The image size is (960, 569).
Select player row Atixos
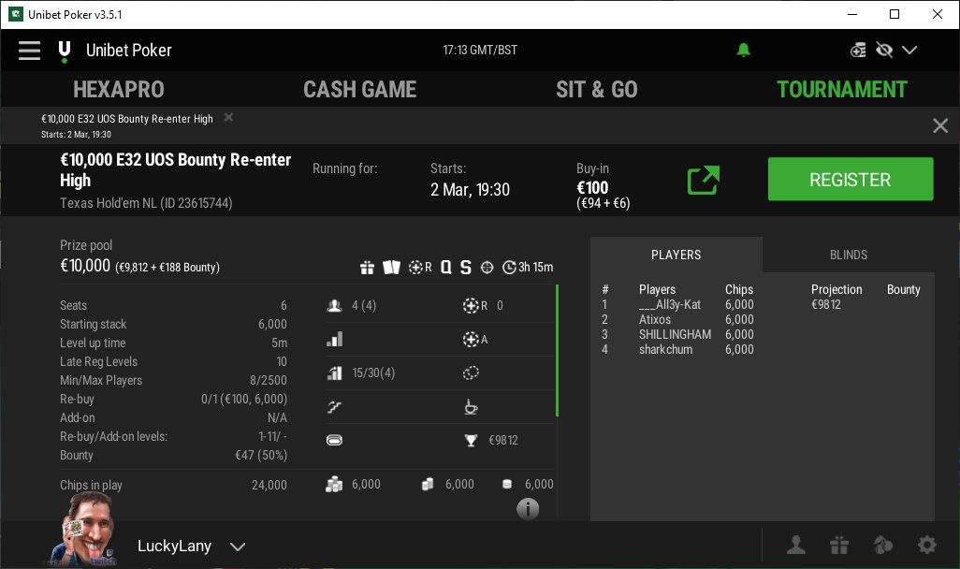tap(763, 319)
